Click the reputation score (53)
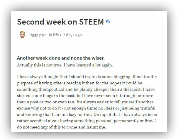 41,35
